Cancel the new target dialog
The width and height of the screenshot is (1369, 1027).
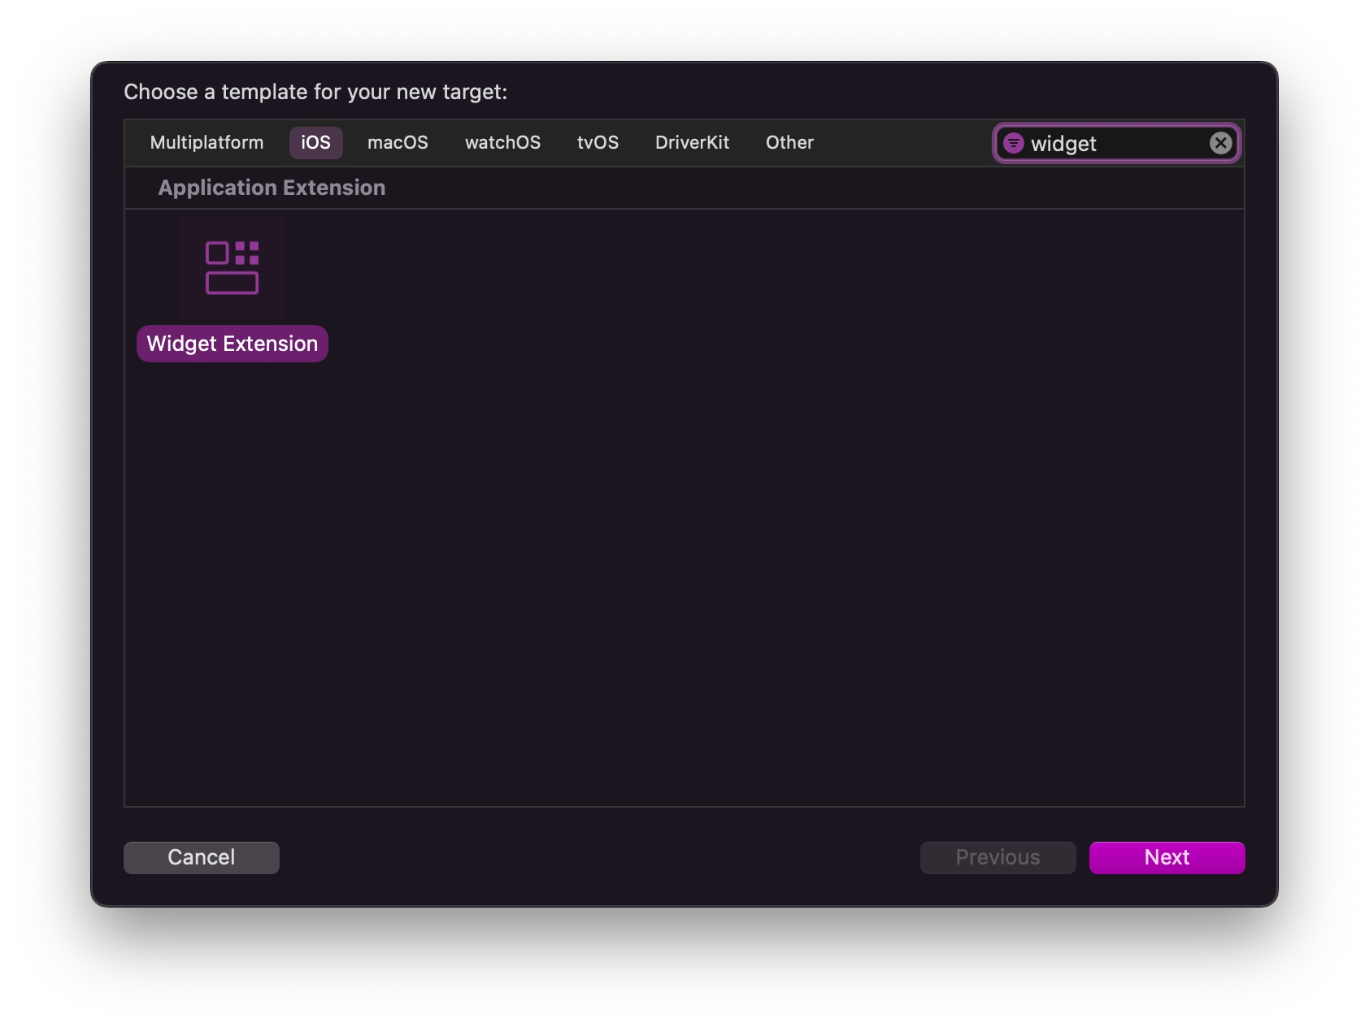click(x=201, y=857)
